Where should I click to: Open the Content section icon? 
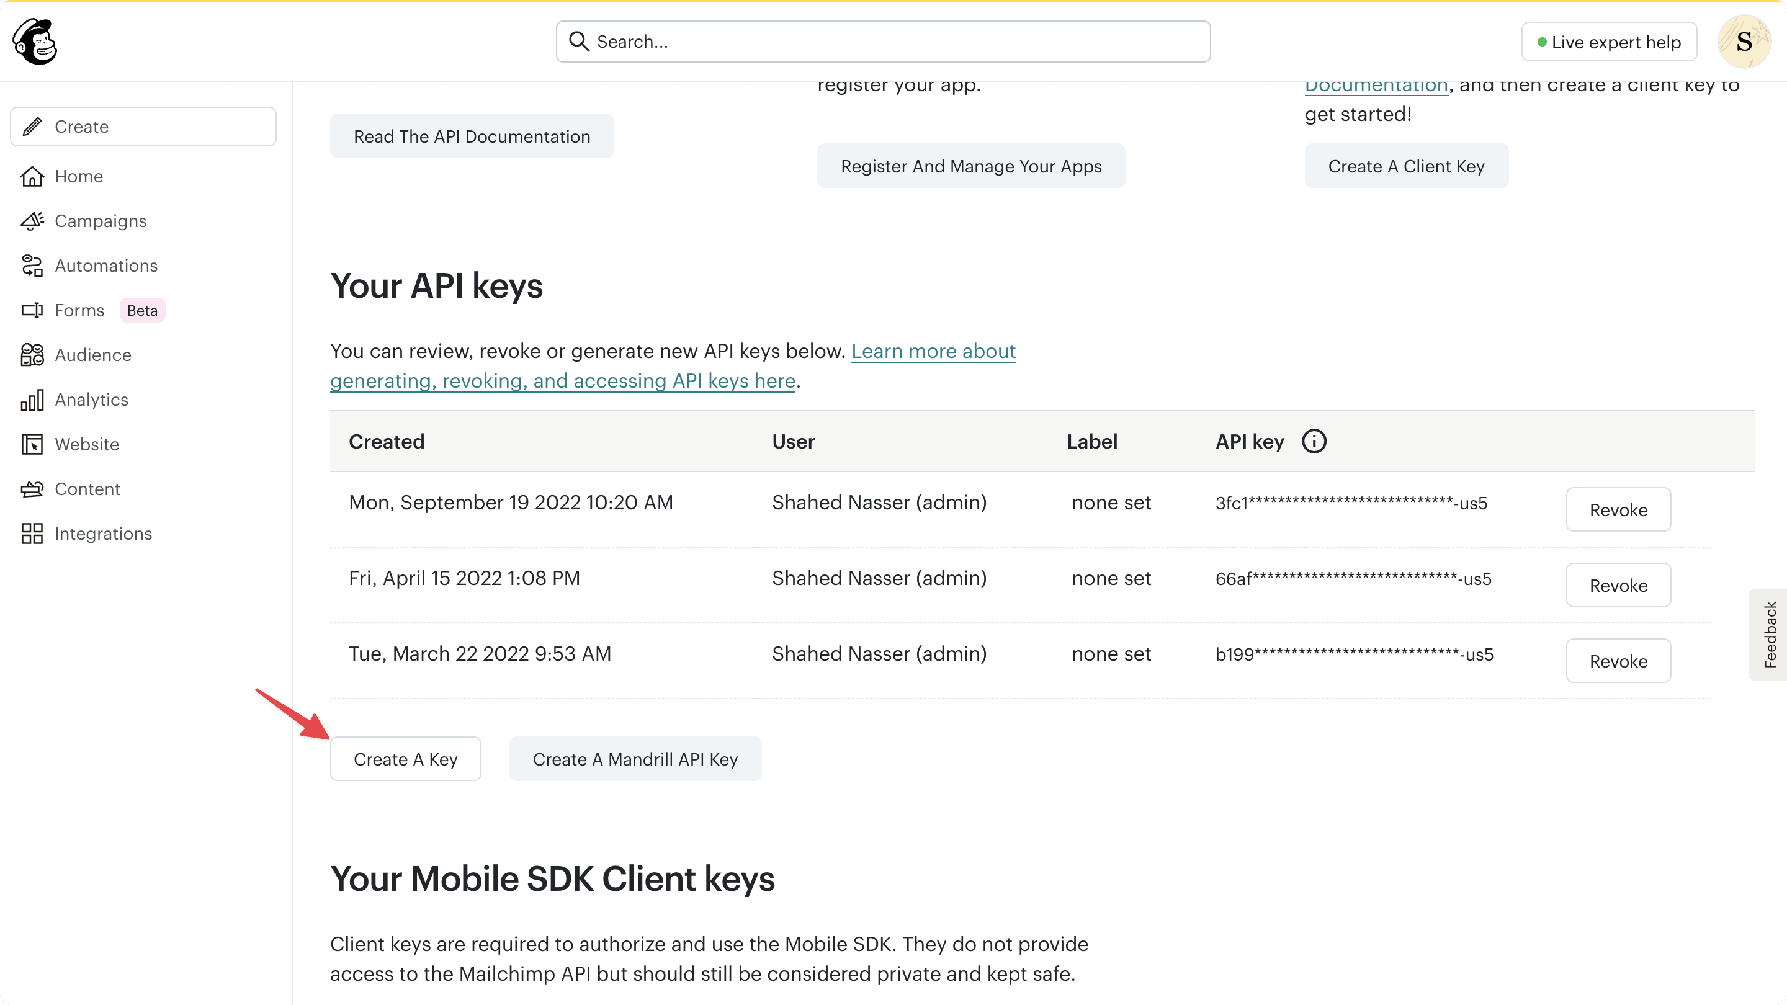point(32,488)
